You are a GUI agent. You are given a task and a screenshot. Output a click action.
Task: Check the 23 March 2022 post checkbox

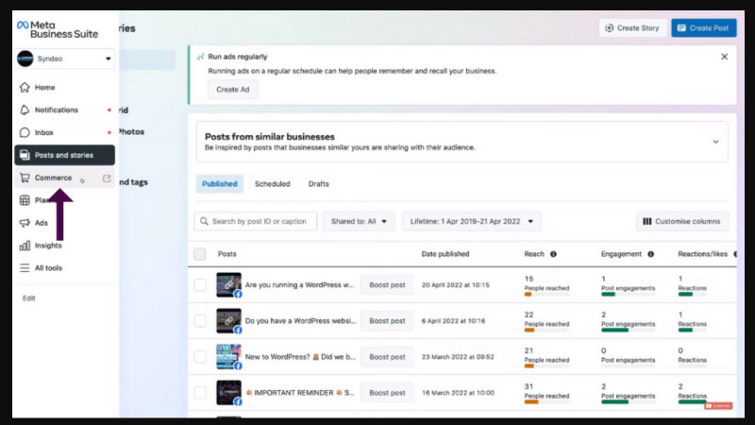pyautogui.click(x=200, y=357)
